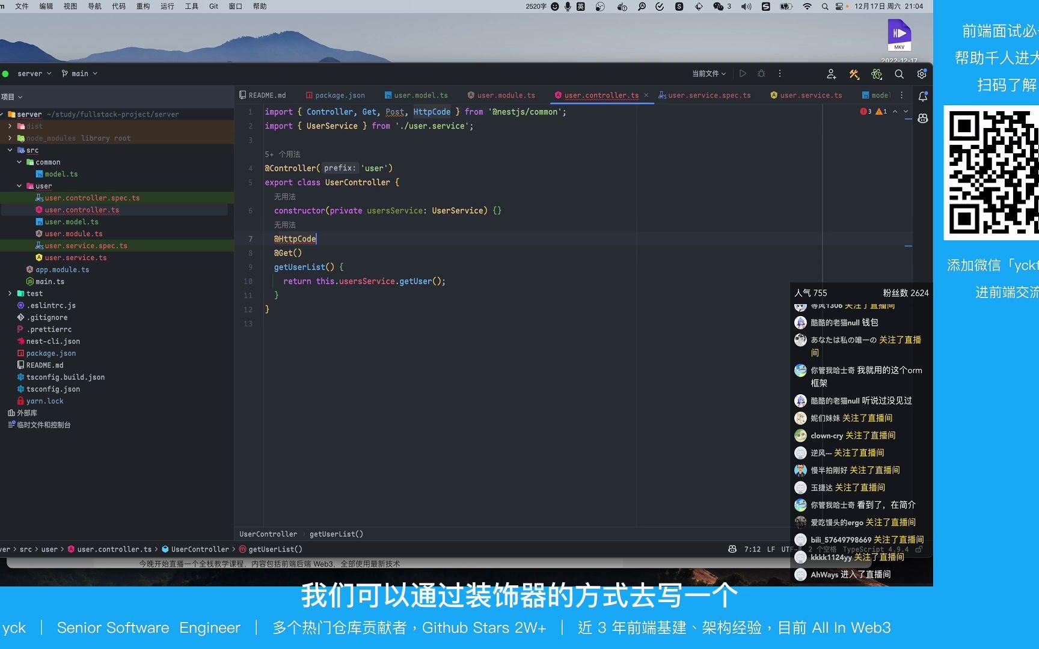Expand the test folder

pos(10,294)
